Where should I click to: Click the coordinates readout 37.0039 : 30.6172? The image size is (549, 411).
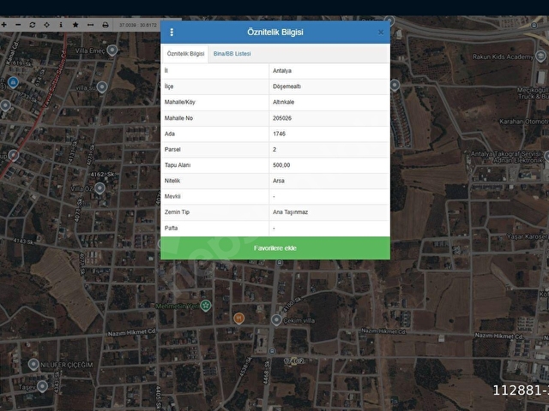pyautogui.click(x=138, y=25)
